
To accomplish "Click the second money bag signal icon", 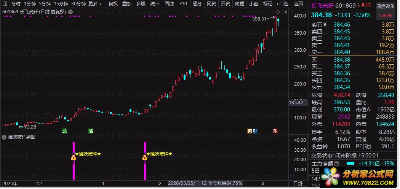I will (x=145, y=157).
